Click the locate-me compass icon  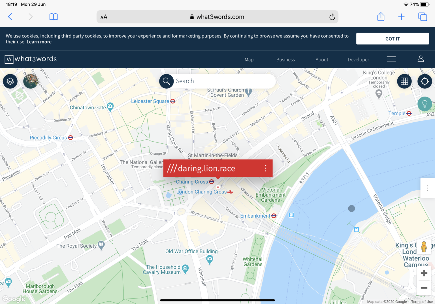(x=425, y=81)
